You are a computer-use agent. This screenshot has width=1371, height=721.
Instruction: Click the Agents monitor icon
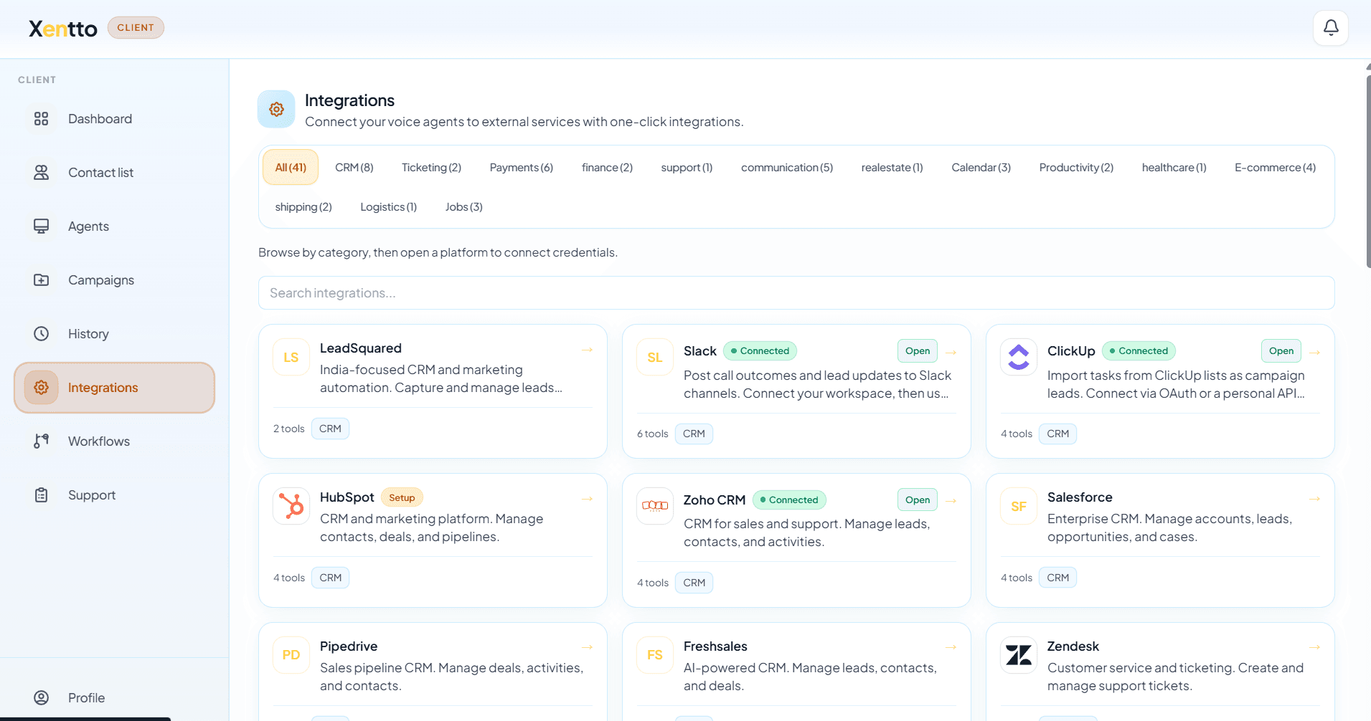(x=42, y=226)
